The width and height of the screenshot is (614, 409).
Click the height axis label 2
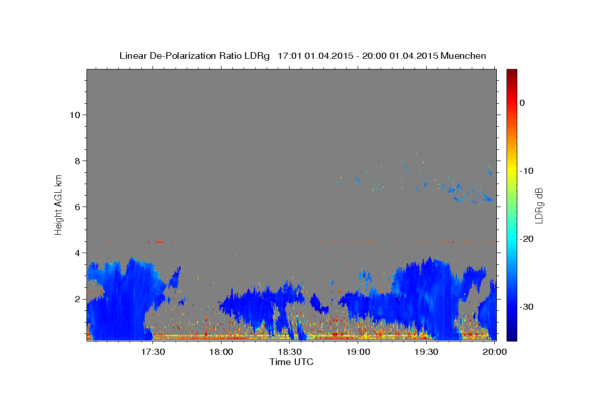(x=77, y=299)
